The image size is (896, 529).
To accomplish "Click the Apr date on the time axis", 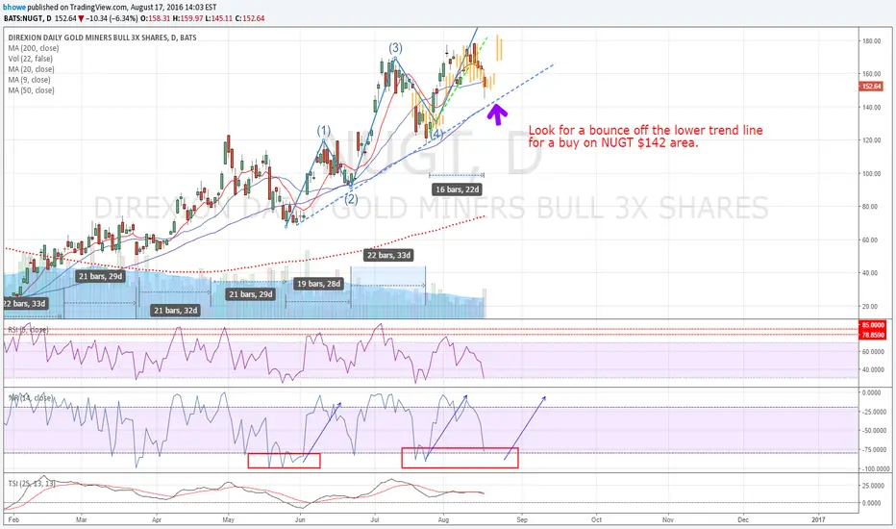I will 157,519.
